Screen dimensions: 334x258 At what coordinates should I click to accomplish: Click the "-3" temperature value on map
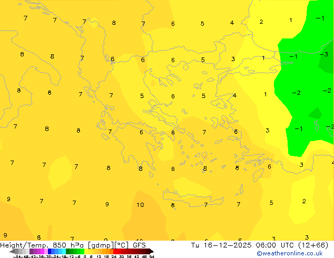tap(324, 54)
